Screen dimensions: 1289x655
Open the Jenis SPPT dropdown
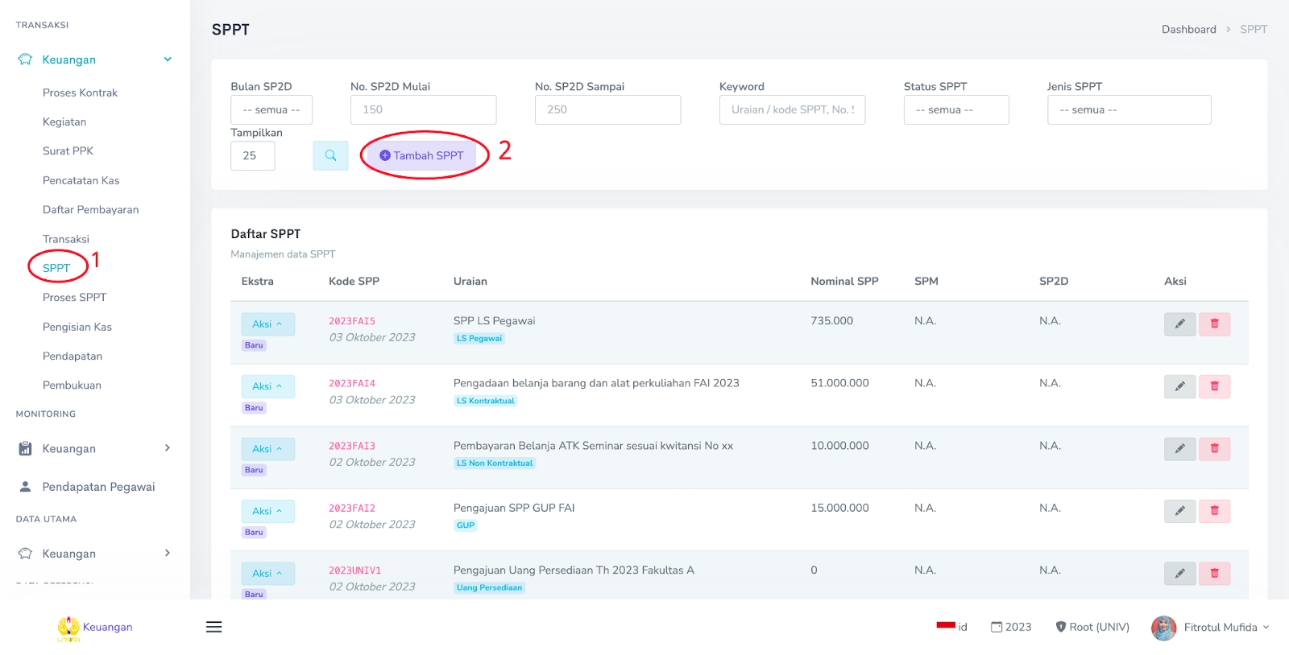[1128, 110]
